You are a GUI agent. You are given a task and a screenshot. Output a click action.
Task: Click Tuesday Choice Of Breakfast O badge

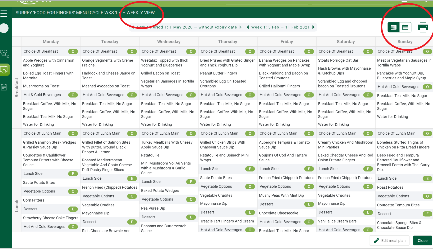(x=132, y=51)
